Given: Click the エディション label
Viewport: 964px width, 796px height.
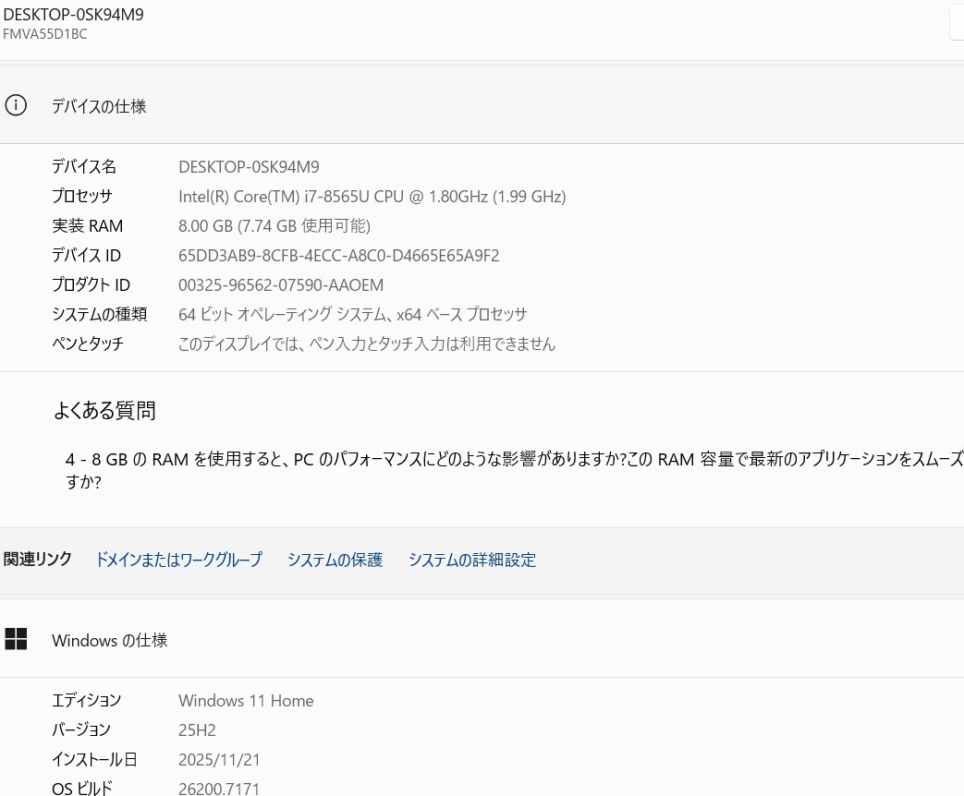Looking at the screenshot, I should (86, 700).
